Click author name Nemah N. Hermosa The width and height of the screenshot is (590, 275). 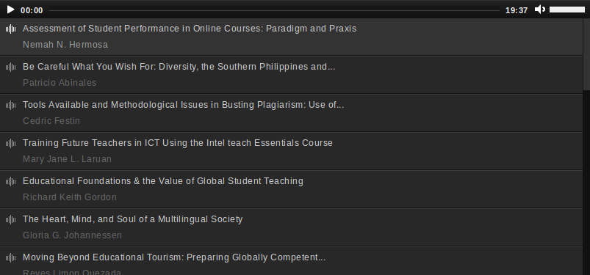[65, 45]
